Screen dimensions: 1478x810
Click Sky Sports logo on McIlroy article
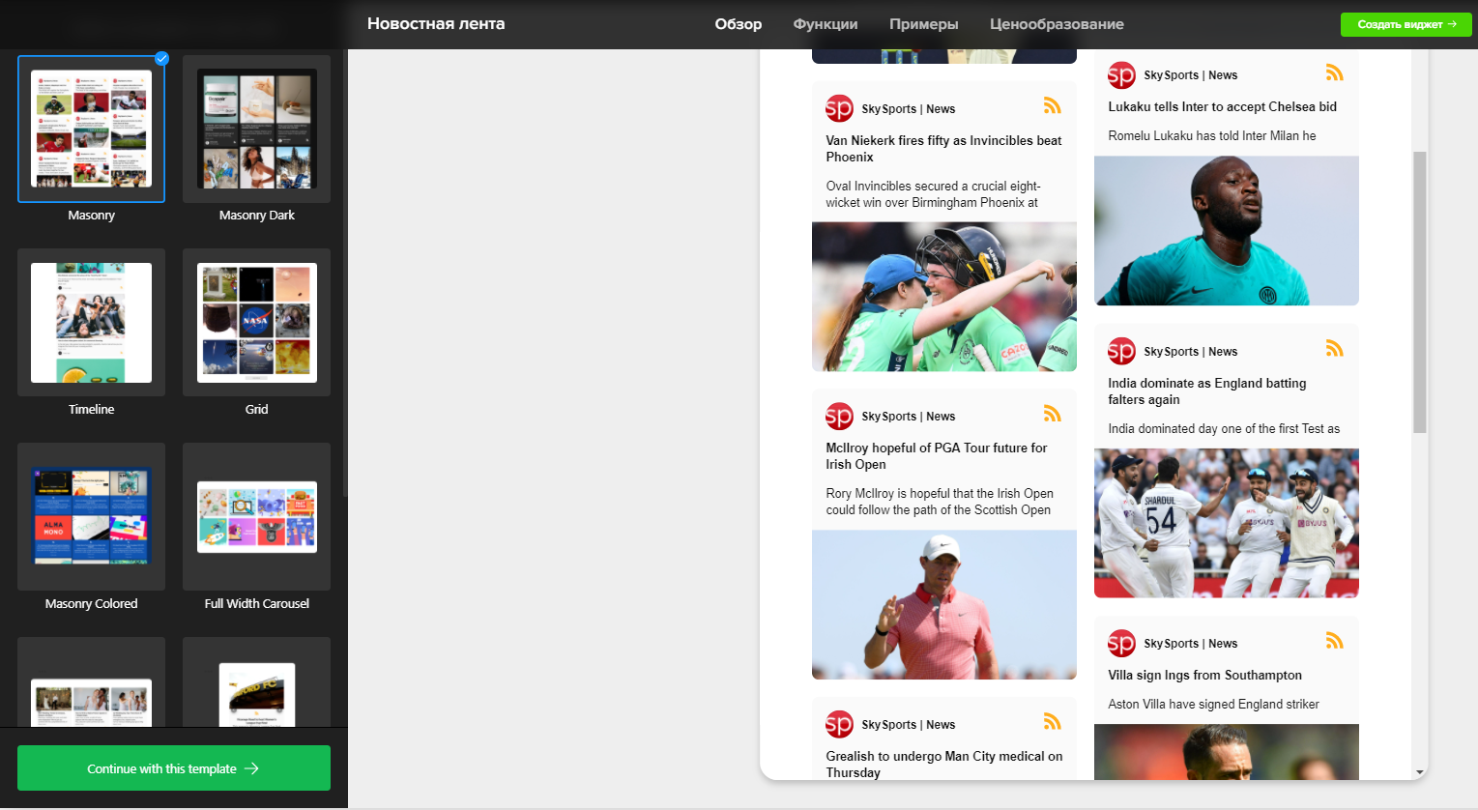(839, 416)
